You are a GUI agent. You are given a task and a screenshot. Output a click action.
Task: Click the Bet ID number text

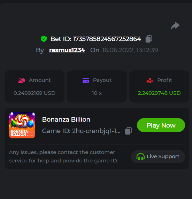coord(107,39)
